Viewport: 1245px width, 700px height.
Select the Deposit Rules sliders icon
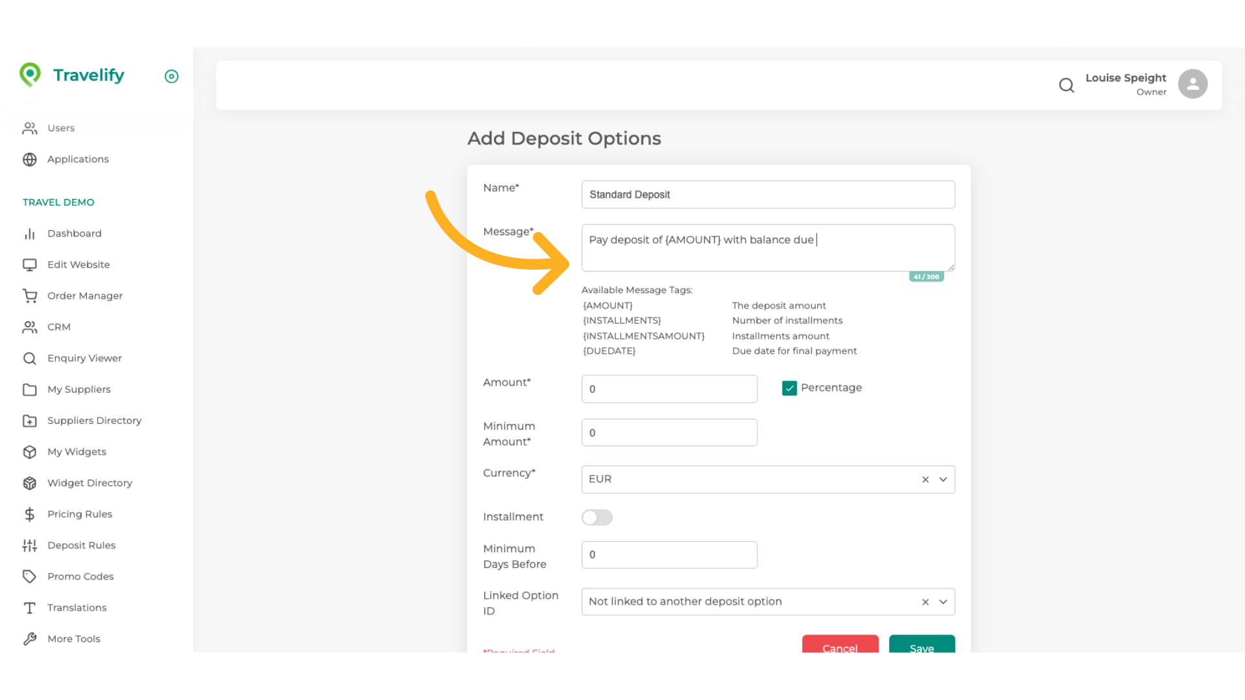[30, 545]
